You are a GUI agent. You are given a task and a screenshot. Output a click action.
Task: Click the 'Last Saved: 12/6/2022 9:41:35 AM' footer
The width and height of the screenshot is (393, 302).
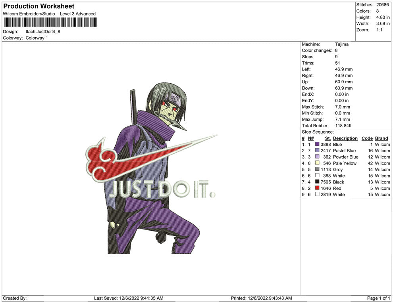[129, 298]
